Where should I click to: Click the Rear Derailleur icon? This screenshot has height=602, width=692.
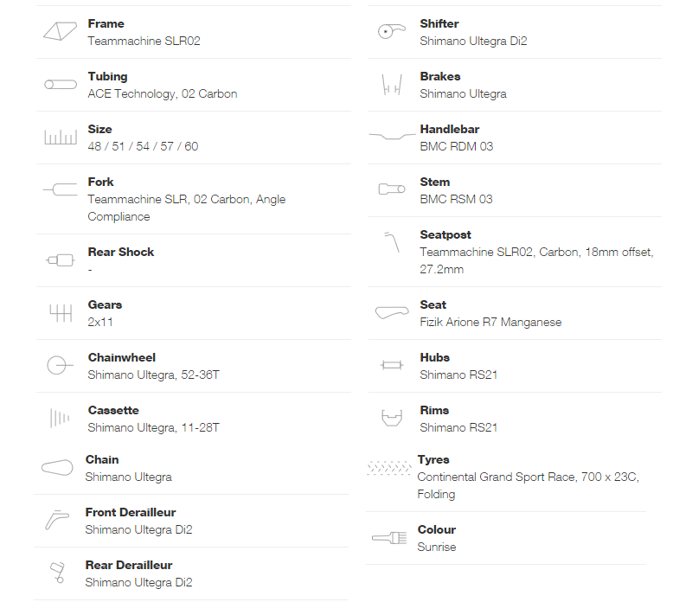[x=58, y=573]
